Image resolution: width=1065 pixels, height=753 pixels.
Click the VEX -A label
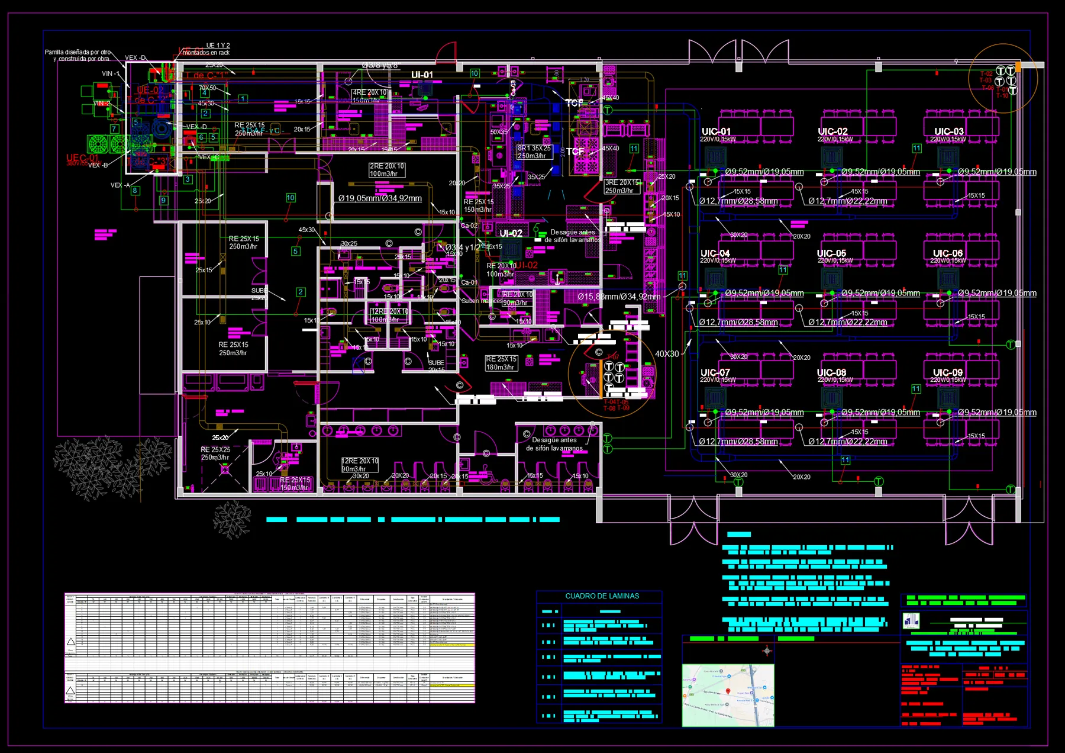click(x=120, y=185)
